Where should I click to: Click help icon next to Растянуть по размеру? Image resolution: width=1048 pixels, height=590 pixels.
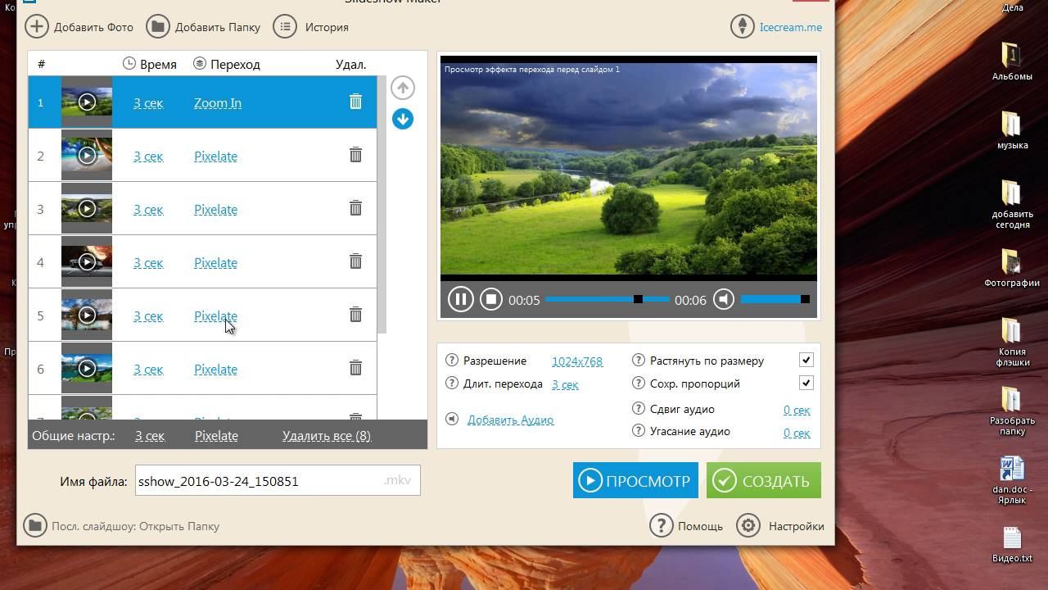coord(639,361)
